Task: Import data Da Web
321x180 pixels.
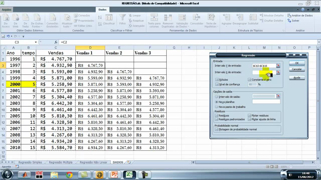Action: point(16,21)
